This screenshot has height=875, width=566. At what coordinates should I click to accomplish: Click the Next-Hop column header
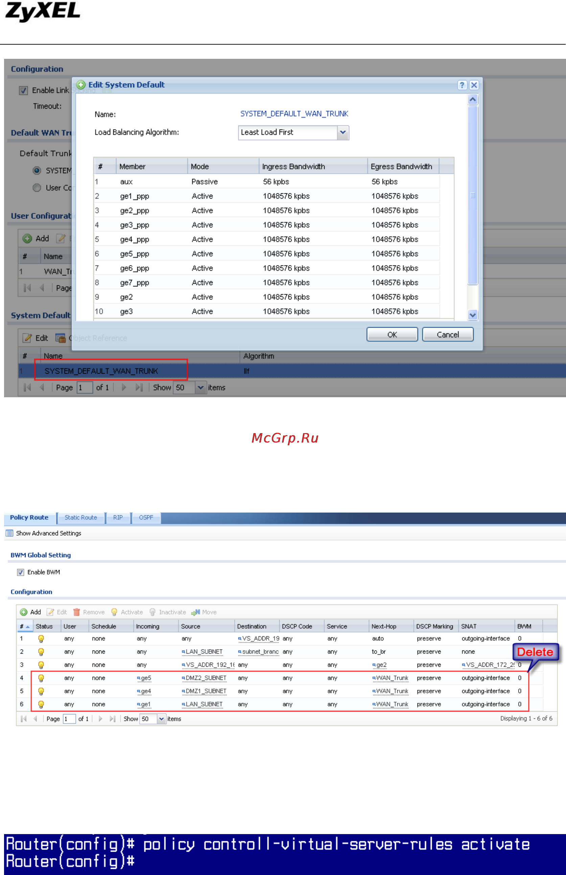391,626
